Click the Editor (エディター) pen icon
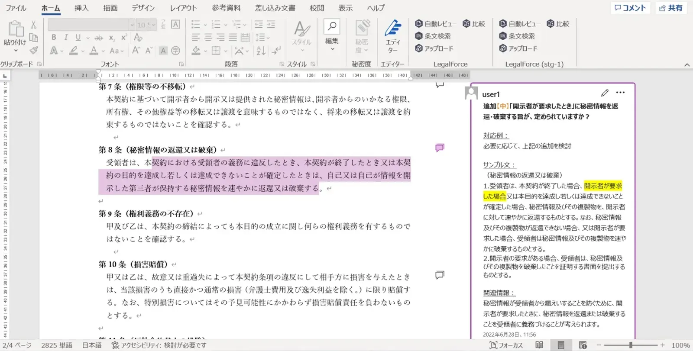 (x=393, y=29)
